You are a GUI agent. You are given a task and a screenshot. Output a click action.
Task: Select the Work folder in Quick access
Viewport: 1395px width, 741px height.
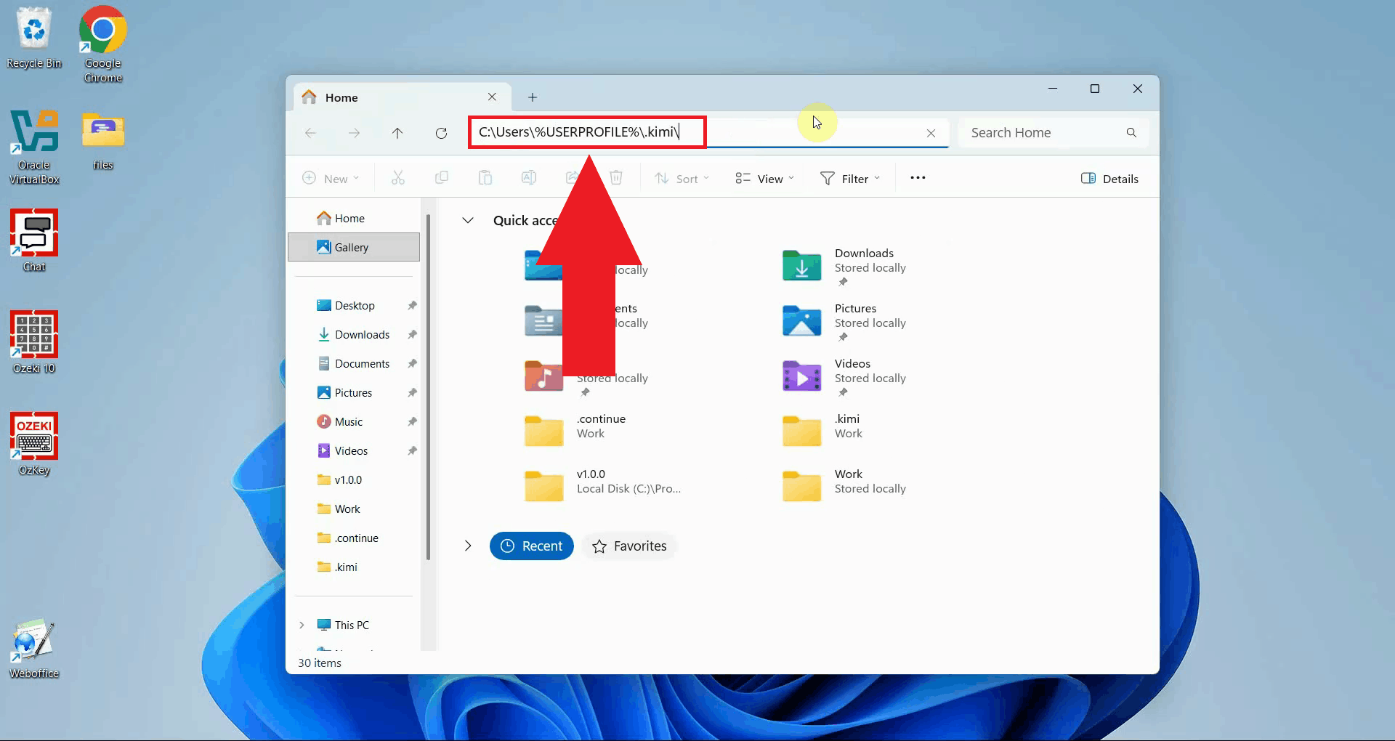(x=845, y=485)
